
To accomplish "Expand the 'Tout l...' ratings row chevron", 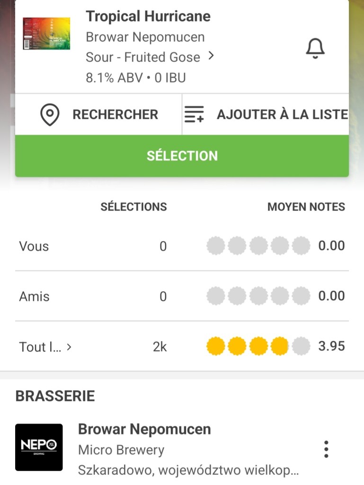I will tap(69, 347).
